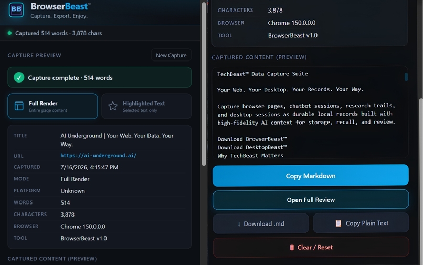Open Full Review
The height and width of the screenshot is (265, 423).
(311, 200)
